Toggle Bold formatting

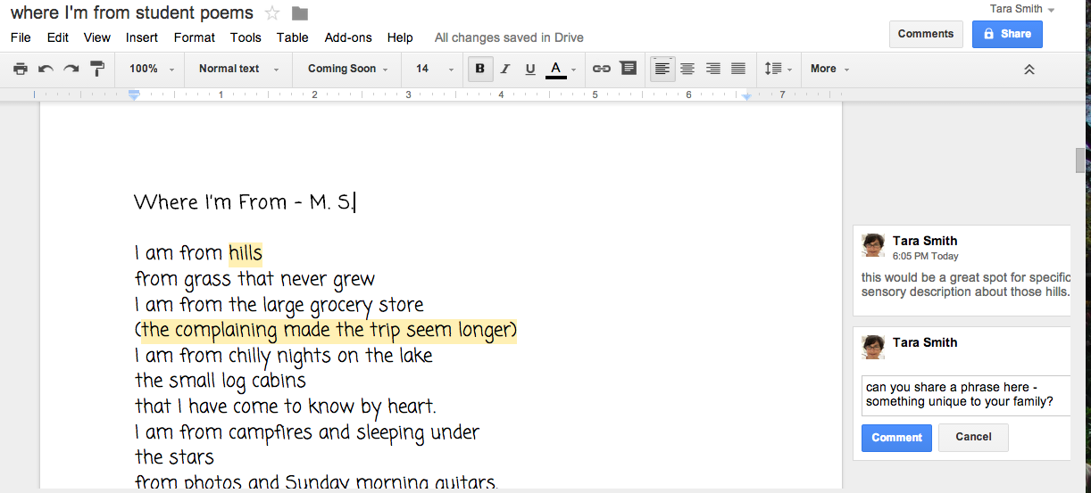[480, 69]
